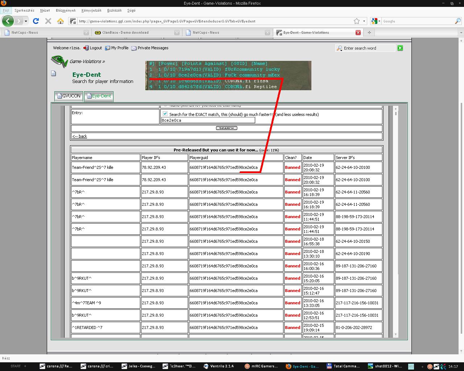This screenshot has height=371, width=464.
Task: Click the Game-Violations eye logo
Action: pyautogui.click(x=59, y=61)
